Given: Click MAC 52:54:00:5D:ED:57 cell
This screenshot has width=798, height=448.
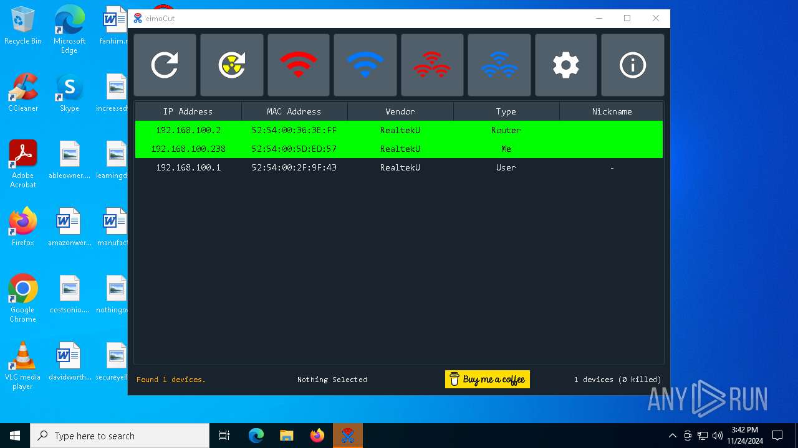Looking at the screenshot, I should [x=294, y=149].
